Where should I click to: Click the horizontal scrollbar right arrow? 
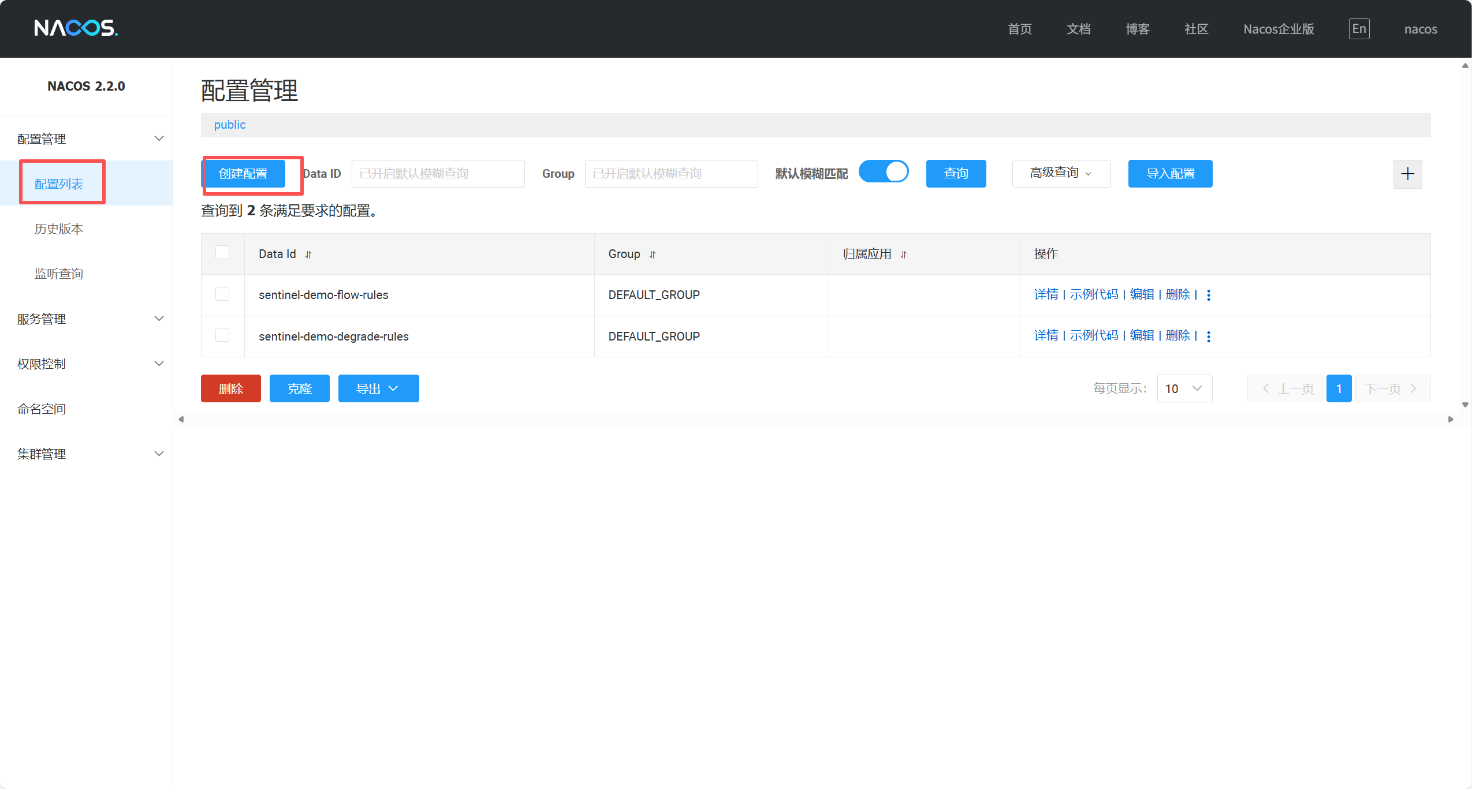pyautogui.click(x=1451, y=419)
